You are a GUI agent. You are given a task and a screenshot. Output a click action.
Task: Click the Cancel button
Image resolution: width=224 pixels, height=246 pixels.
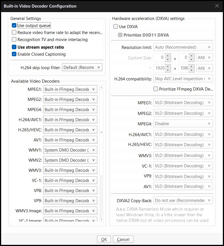coord(123,239)
